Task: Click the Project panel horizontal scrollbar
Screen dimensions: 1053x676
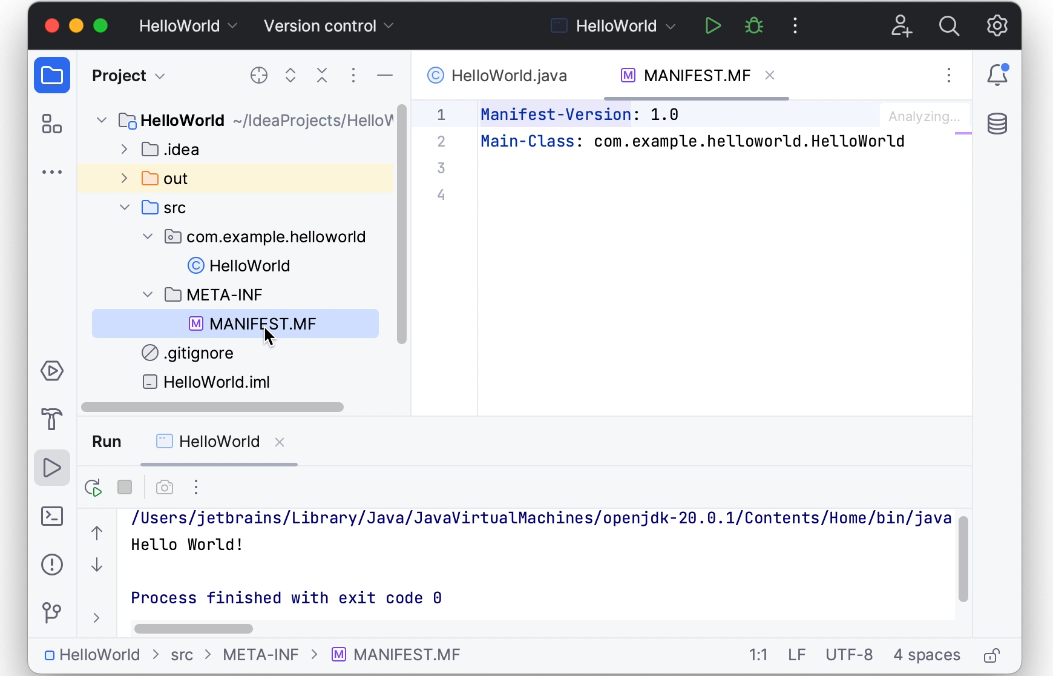Action: point(212,407)
